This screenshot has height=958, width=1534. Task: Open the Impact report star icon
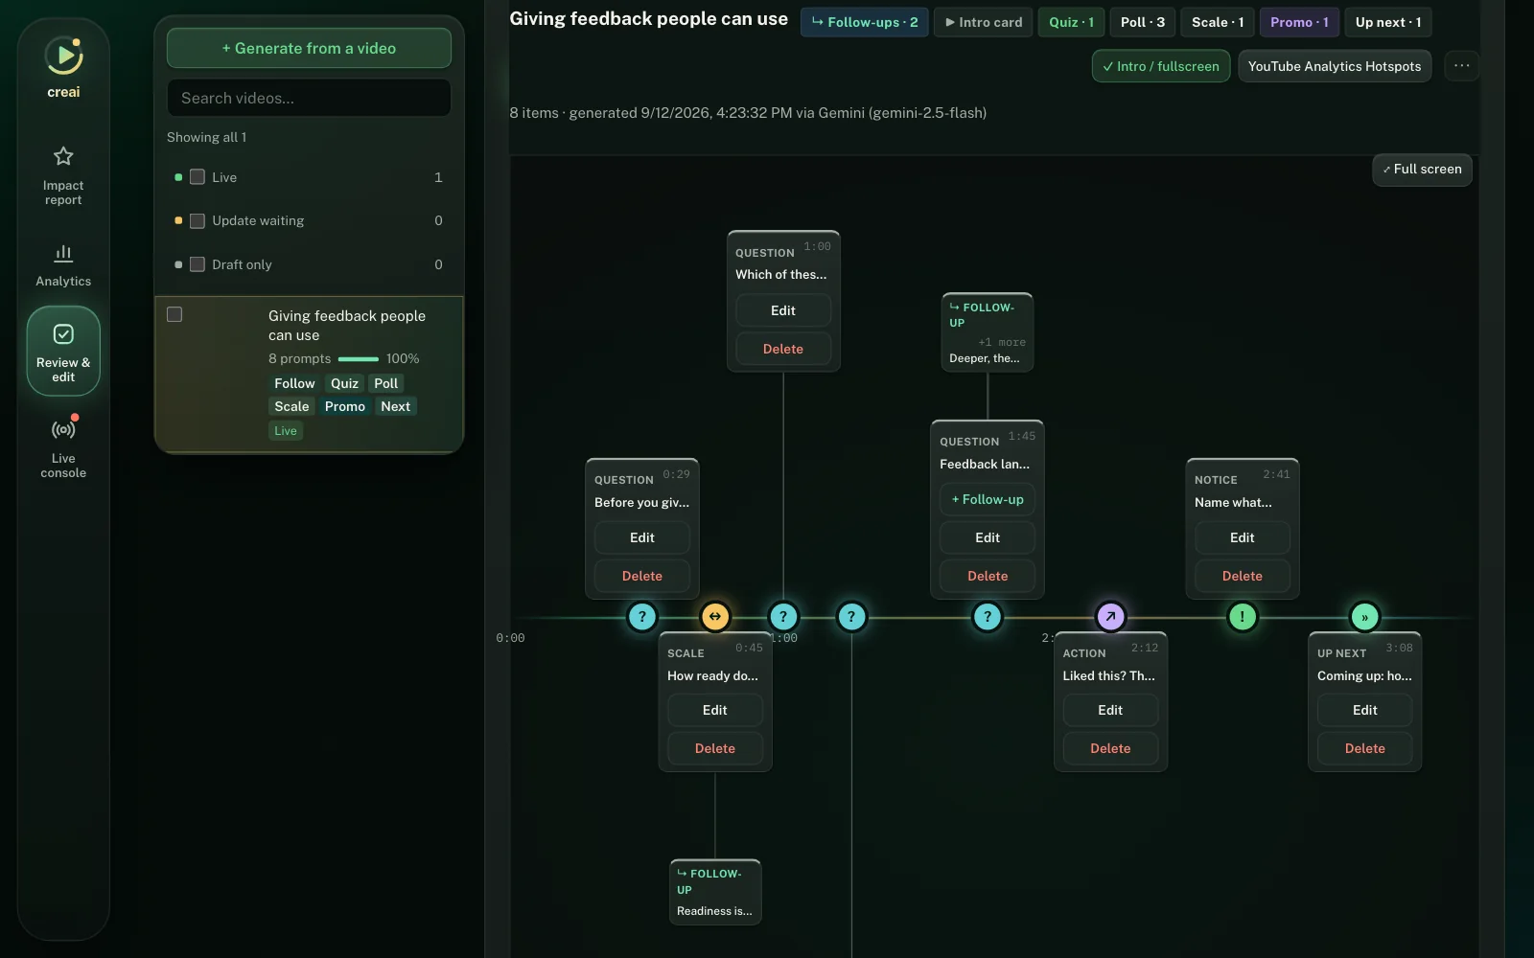click(63, 156)
